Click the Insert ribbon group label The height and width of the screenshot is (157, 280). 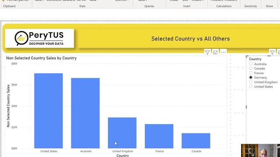[187, 6]
